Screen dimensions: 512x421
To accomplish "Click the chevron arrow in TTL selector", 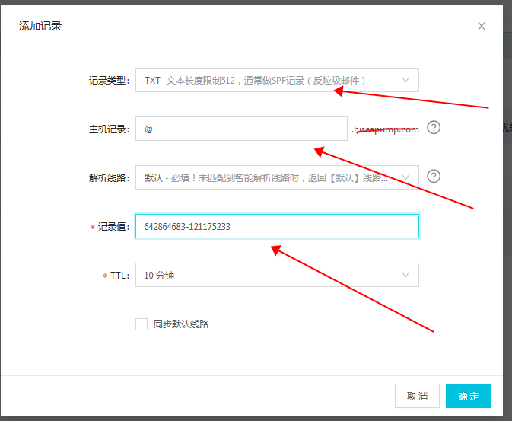I will click(405, 275).
